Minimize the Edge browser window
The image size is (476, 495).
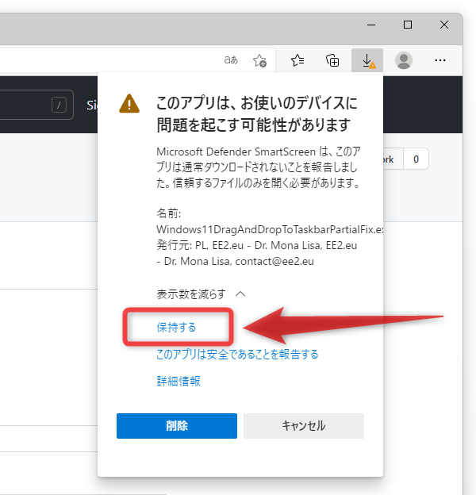click(371, 25)
